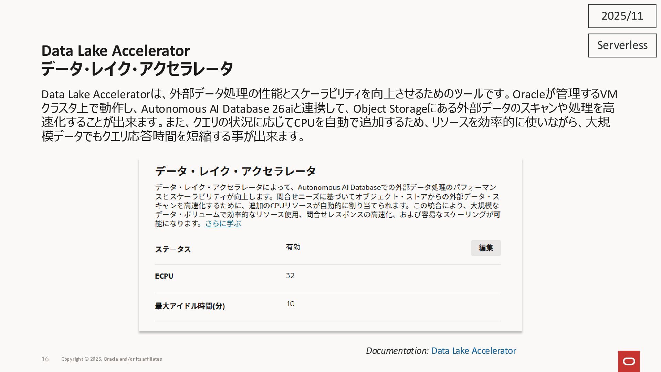Click the panel heading データ・レイク・アクセラレータ

pyautogui.click(x=235, y=171)
